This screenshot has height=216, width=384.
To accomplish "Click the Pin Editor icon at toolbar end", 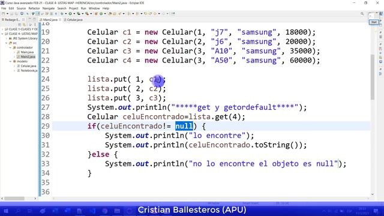I will pos(173,14).
